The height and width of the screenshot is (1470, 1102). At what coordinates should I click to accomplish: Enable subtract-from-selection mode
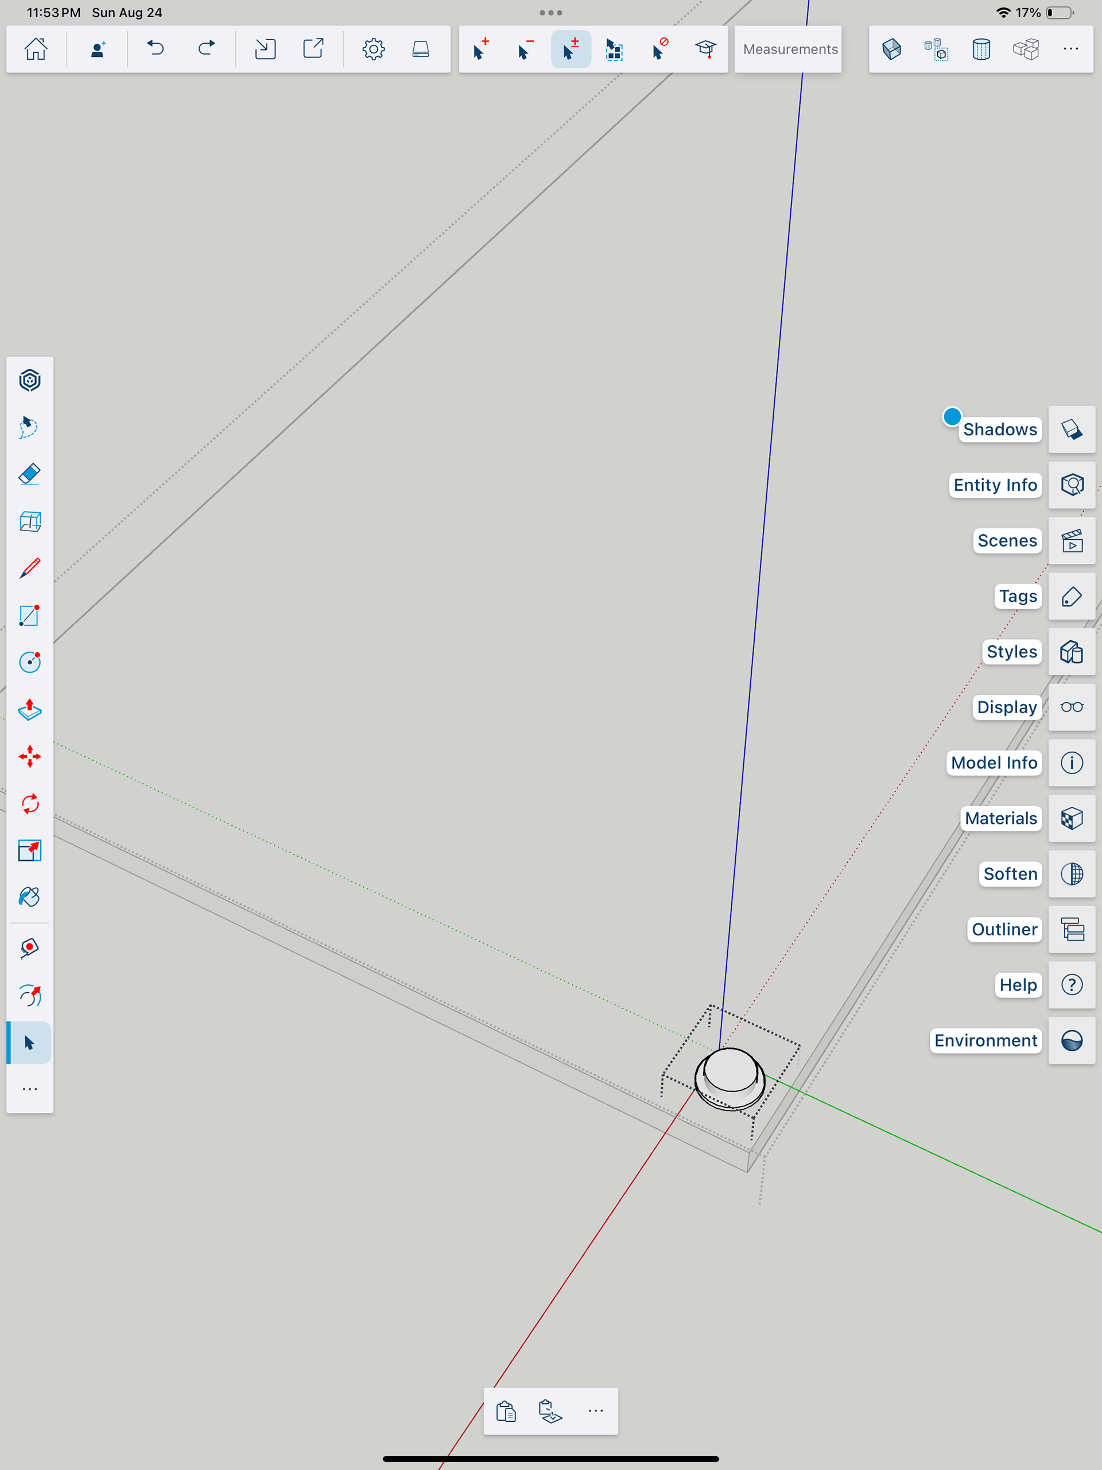click(525, 49)
